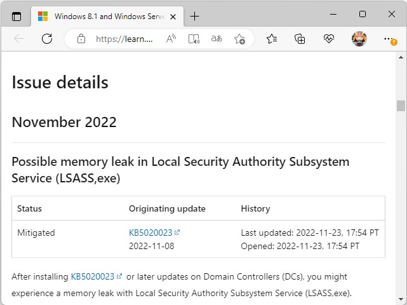Enter Immersive Reader mode
This screenshot has width=407, height=305.
(194, 39)
